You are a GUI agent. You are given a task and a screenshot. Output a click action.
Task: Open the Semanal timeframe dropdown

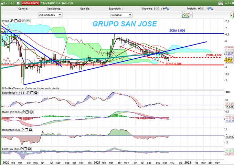click(121, 15)
